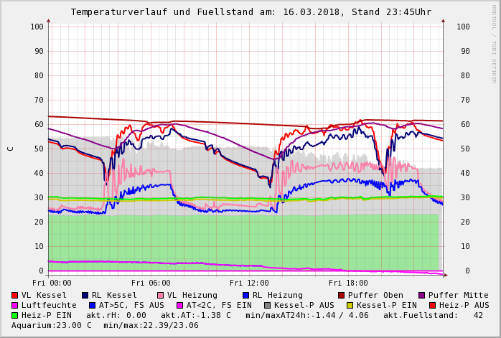Click the Fri 06:00 time axis label

(x=151, y=283)
